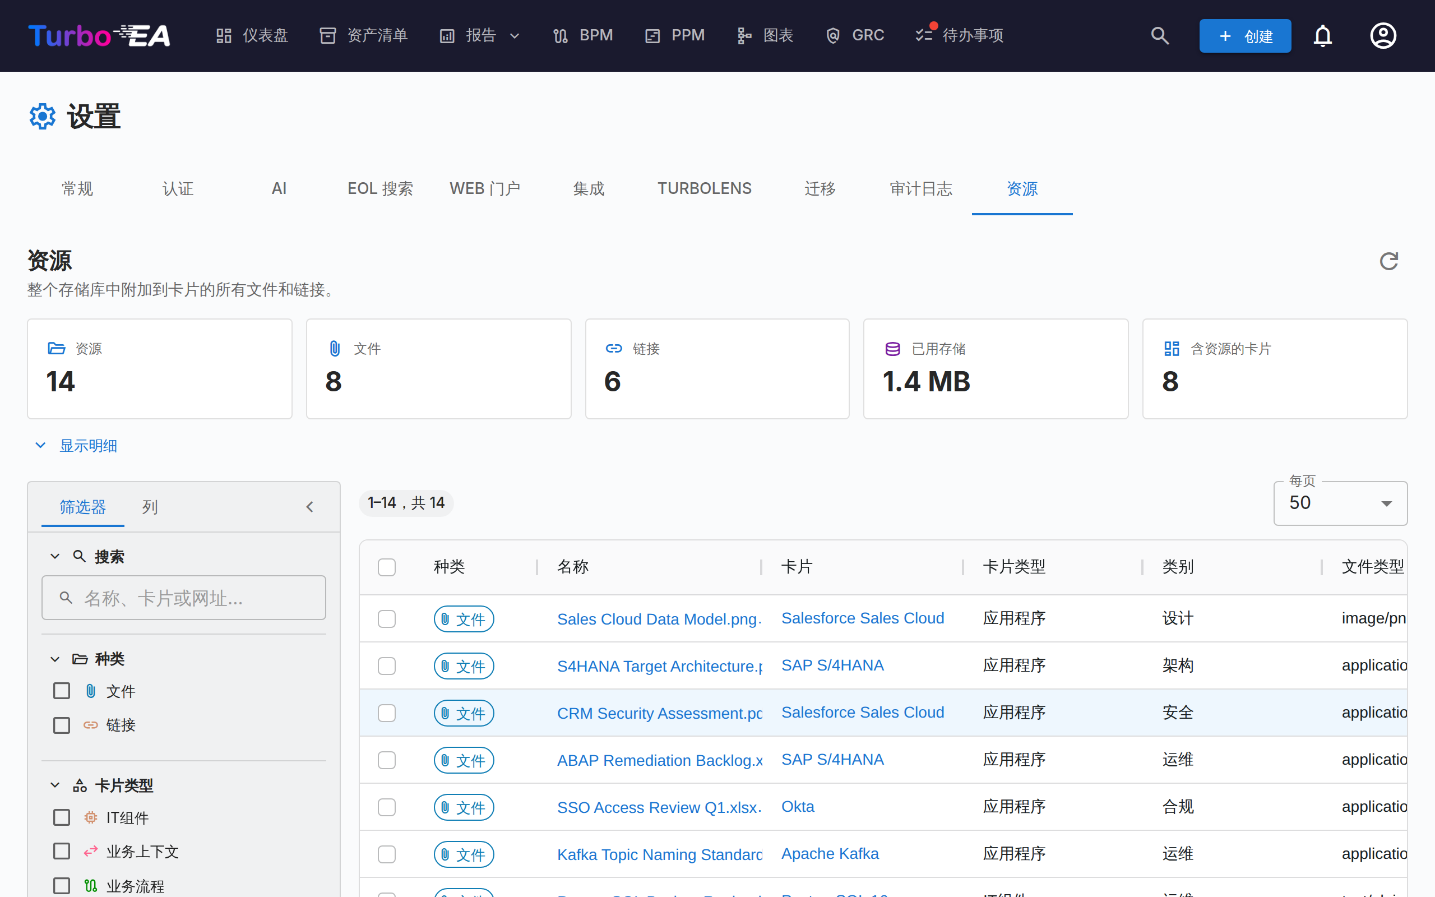Open 仪表盘 dashboard in the navbar
1435x897 pixels.
point(252,35)
